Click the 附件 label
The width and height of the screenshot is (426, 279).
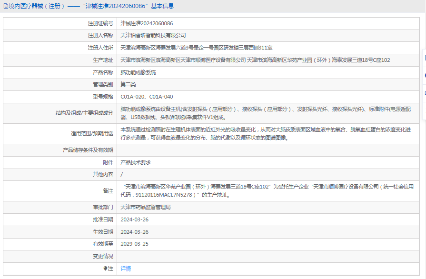pyautogui.click(x=108, y=162)
